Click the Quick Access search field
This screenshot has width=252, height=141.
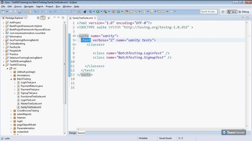pyautogui.click(x=209, y=12)
